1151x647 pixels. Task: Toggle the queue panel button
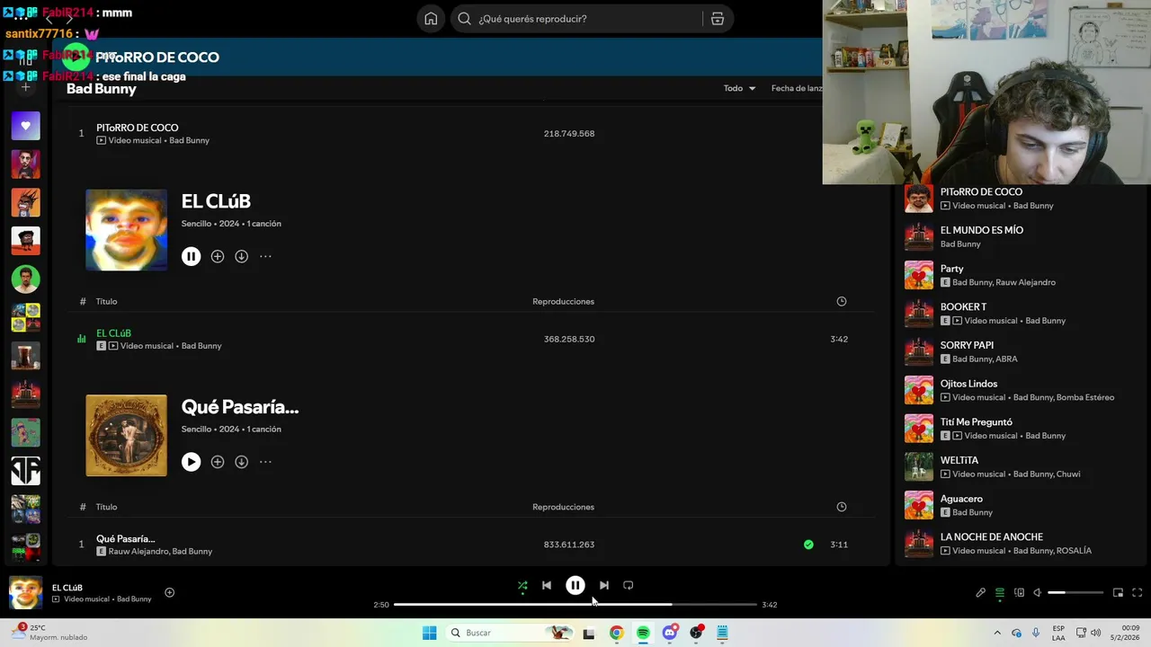click(x=999, y=592)
